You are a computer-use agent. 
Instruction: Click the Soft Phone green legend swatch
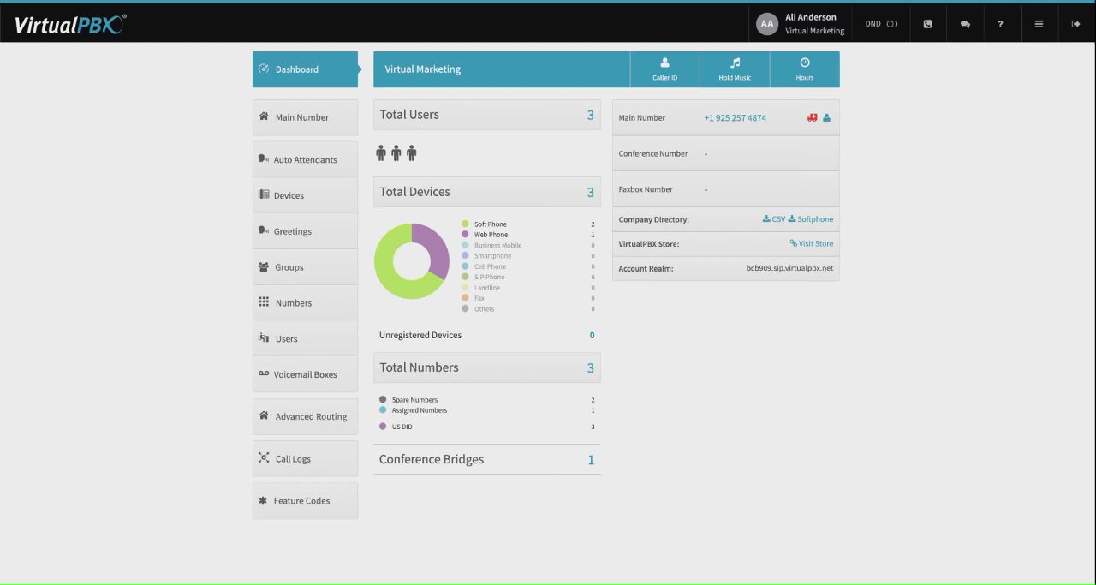465,224
